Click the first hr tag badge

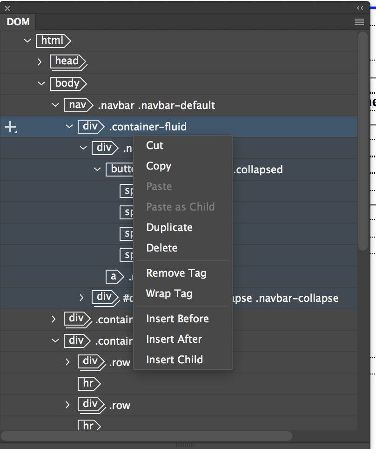click(x=88, y=383)
